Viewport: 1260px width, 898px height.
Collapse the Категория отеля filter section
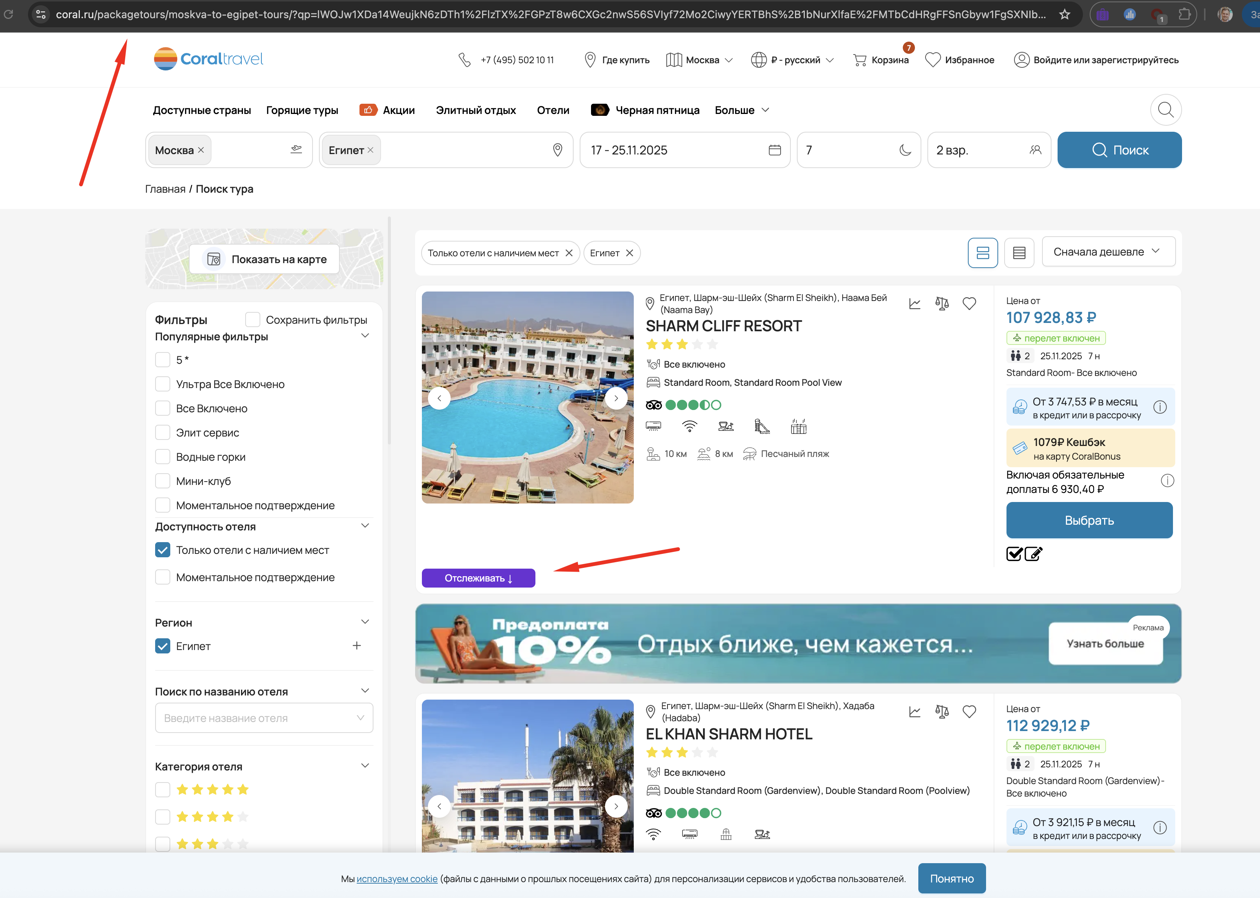[x=365, y=766]
